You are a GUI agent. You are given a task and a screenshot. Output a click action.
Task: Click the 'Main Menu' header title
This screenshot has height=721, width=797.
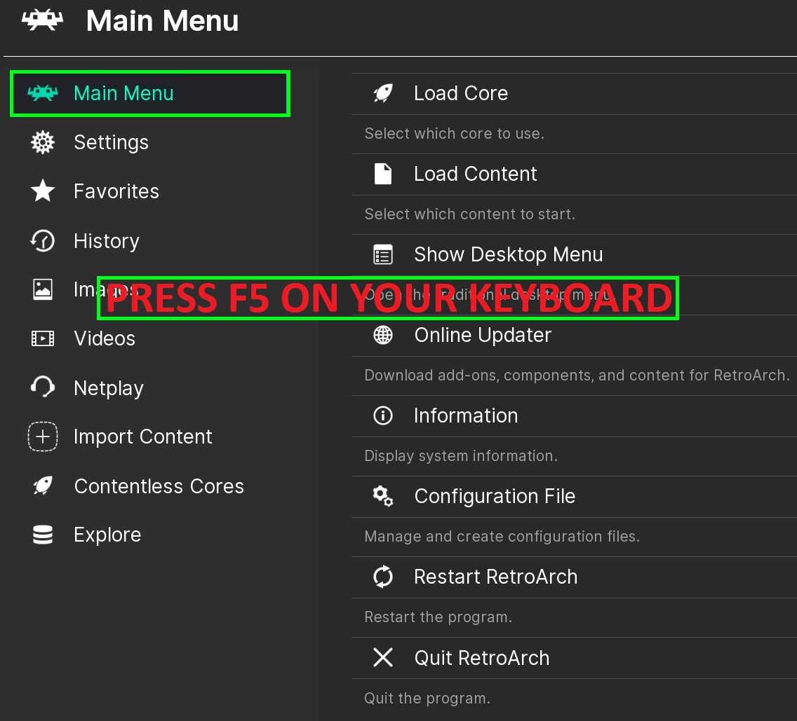coord(162,21)
